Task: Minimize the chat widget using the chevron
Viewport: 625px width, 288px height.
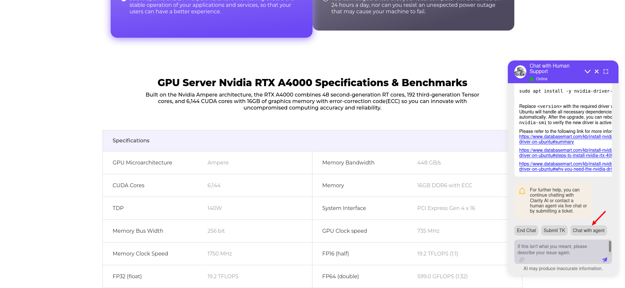Action: pos(587,72)
